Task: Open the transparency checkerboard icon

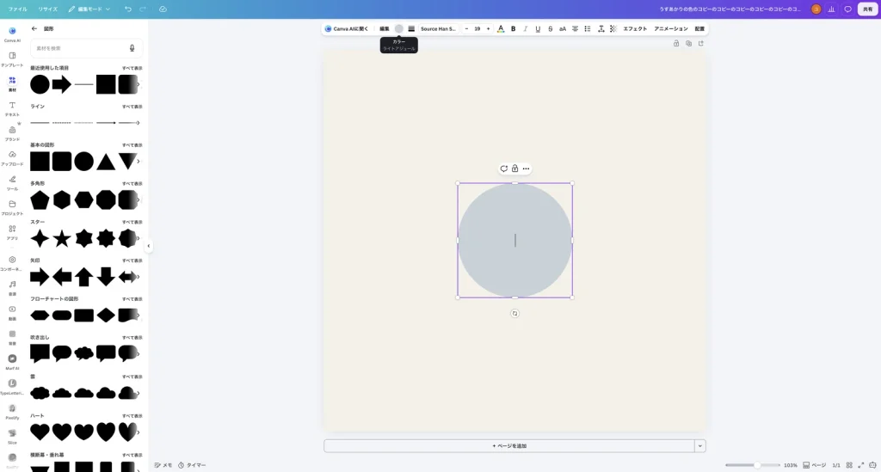Action: [x=613, y=28]
